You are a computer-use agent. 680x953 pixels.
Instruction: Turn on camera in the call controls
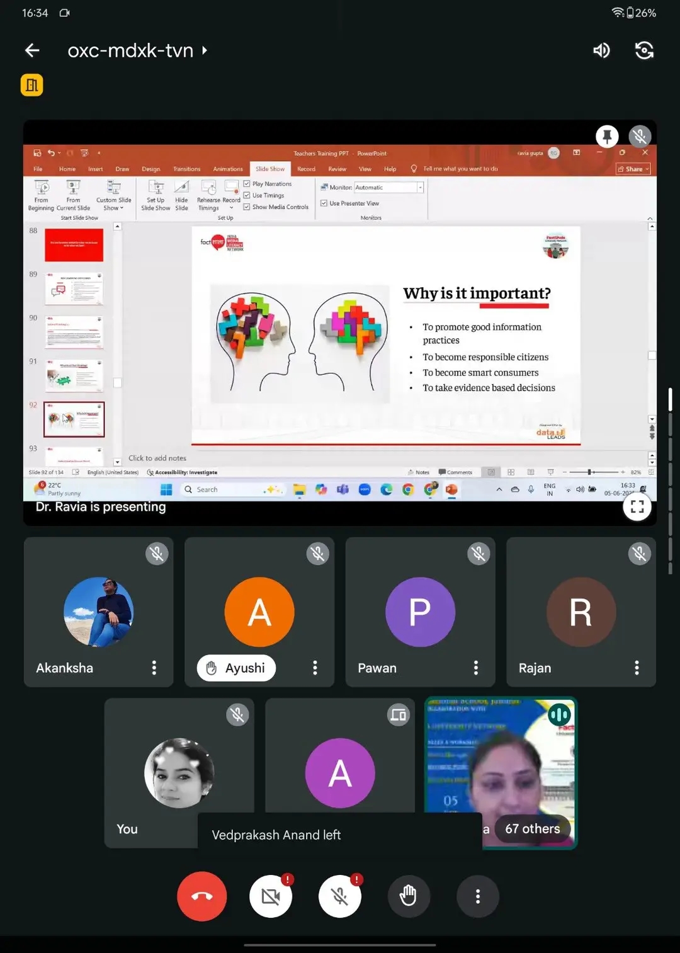[271, 896]
